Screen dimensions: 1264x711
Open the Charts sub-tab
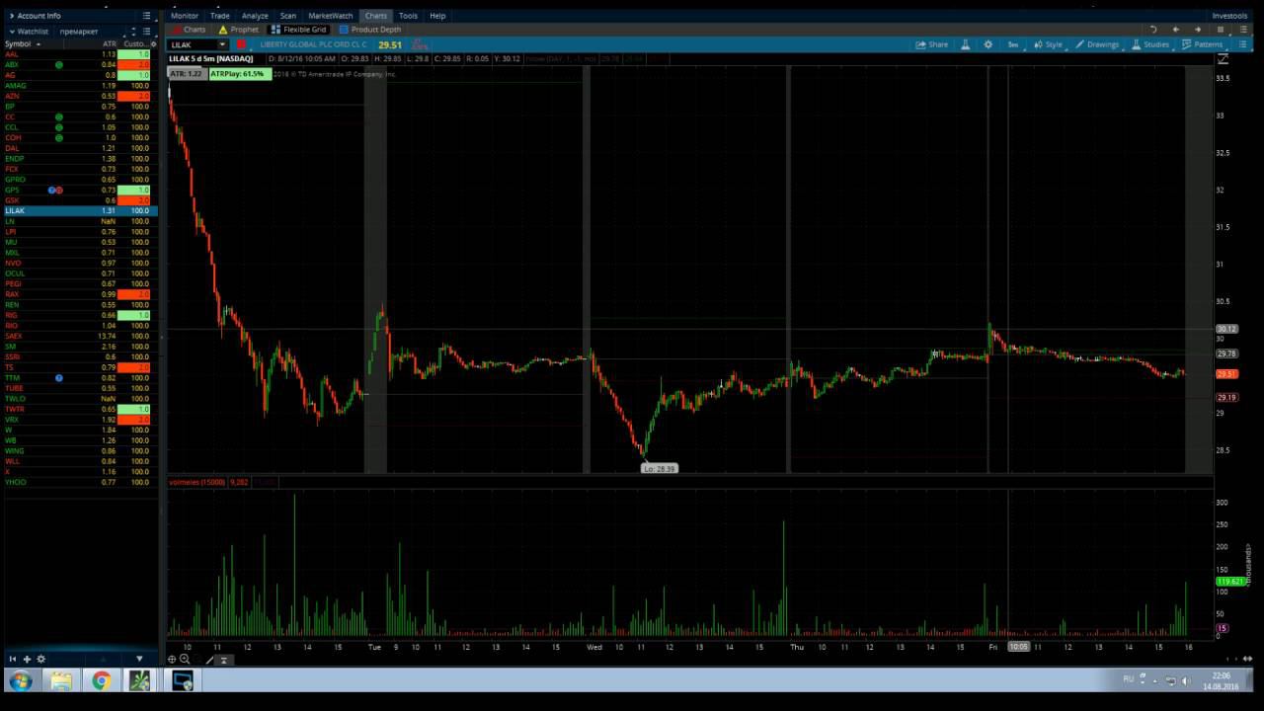pos(189,30)
